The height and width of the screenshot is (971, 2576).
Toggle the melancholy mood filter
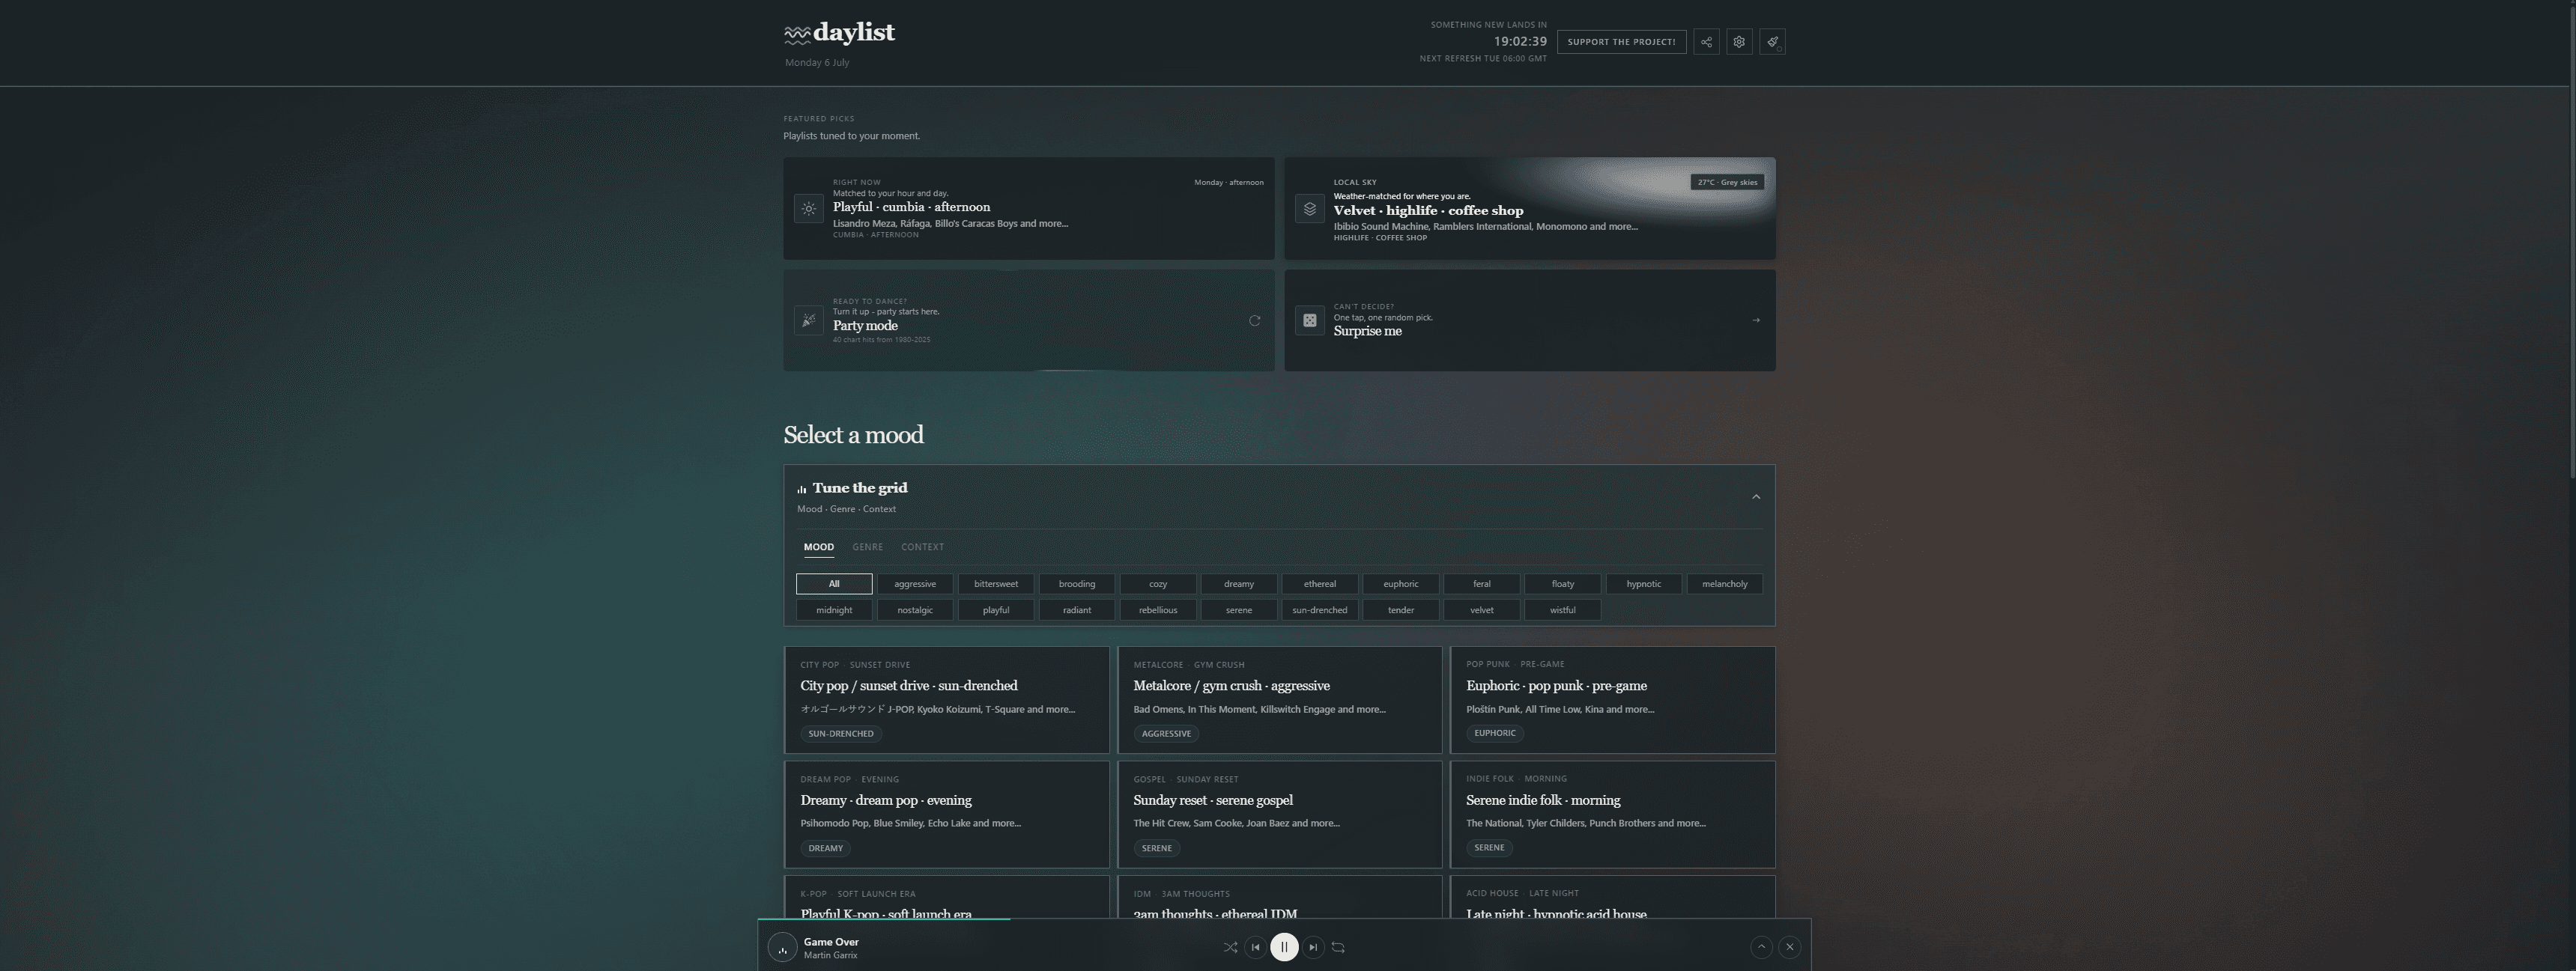click(1725, 585)
